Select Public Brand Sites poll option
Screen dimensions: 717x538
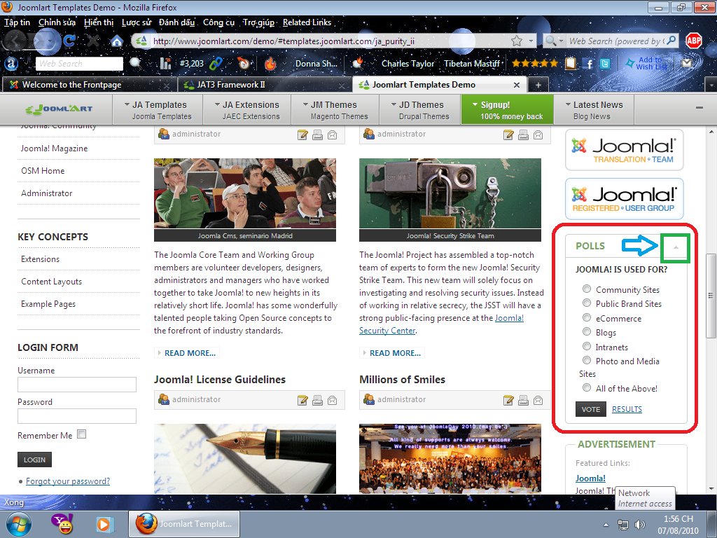[x=586, y=303]
